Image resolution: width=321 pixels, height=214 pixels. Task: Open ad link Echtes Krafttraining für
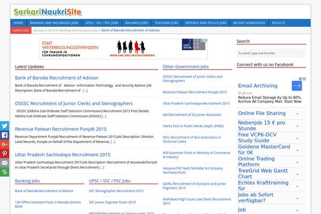click(263, 186)
